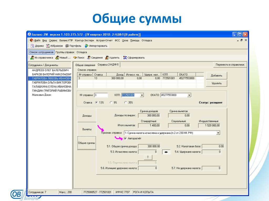The image size is (269, 201).
Task: Open the Портфель toolbar item
Action: coord(67,46)
